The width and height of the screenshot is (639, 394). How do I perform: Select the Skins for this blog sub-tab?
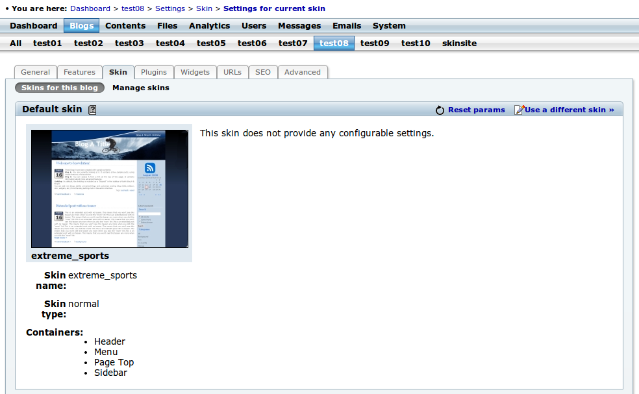(x=60, y=88)
